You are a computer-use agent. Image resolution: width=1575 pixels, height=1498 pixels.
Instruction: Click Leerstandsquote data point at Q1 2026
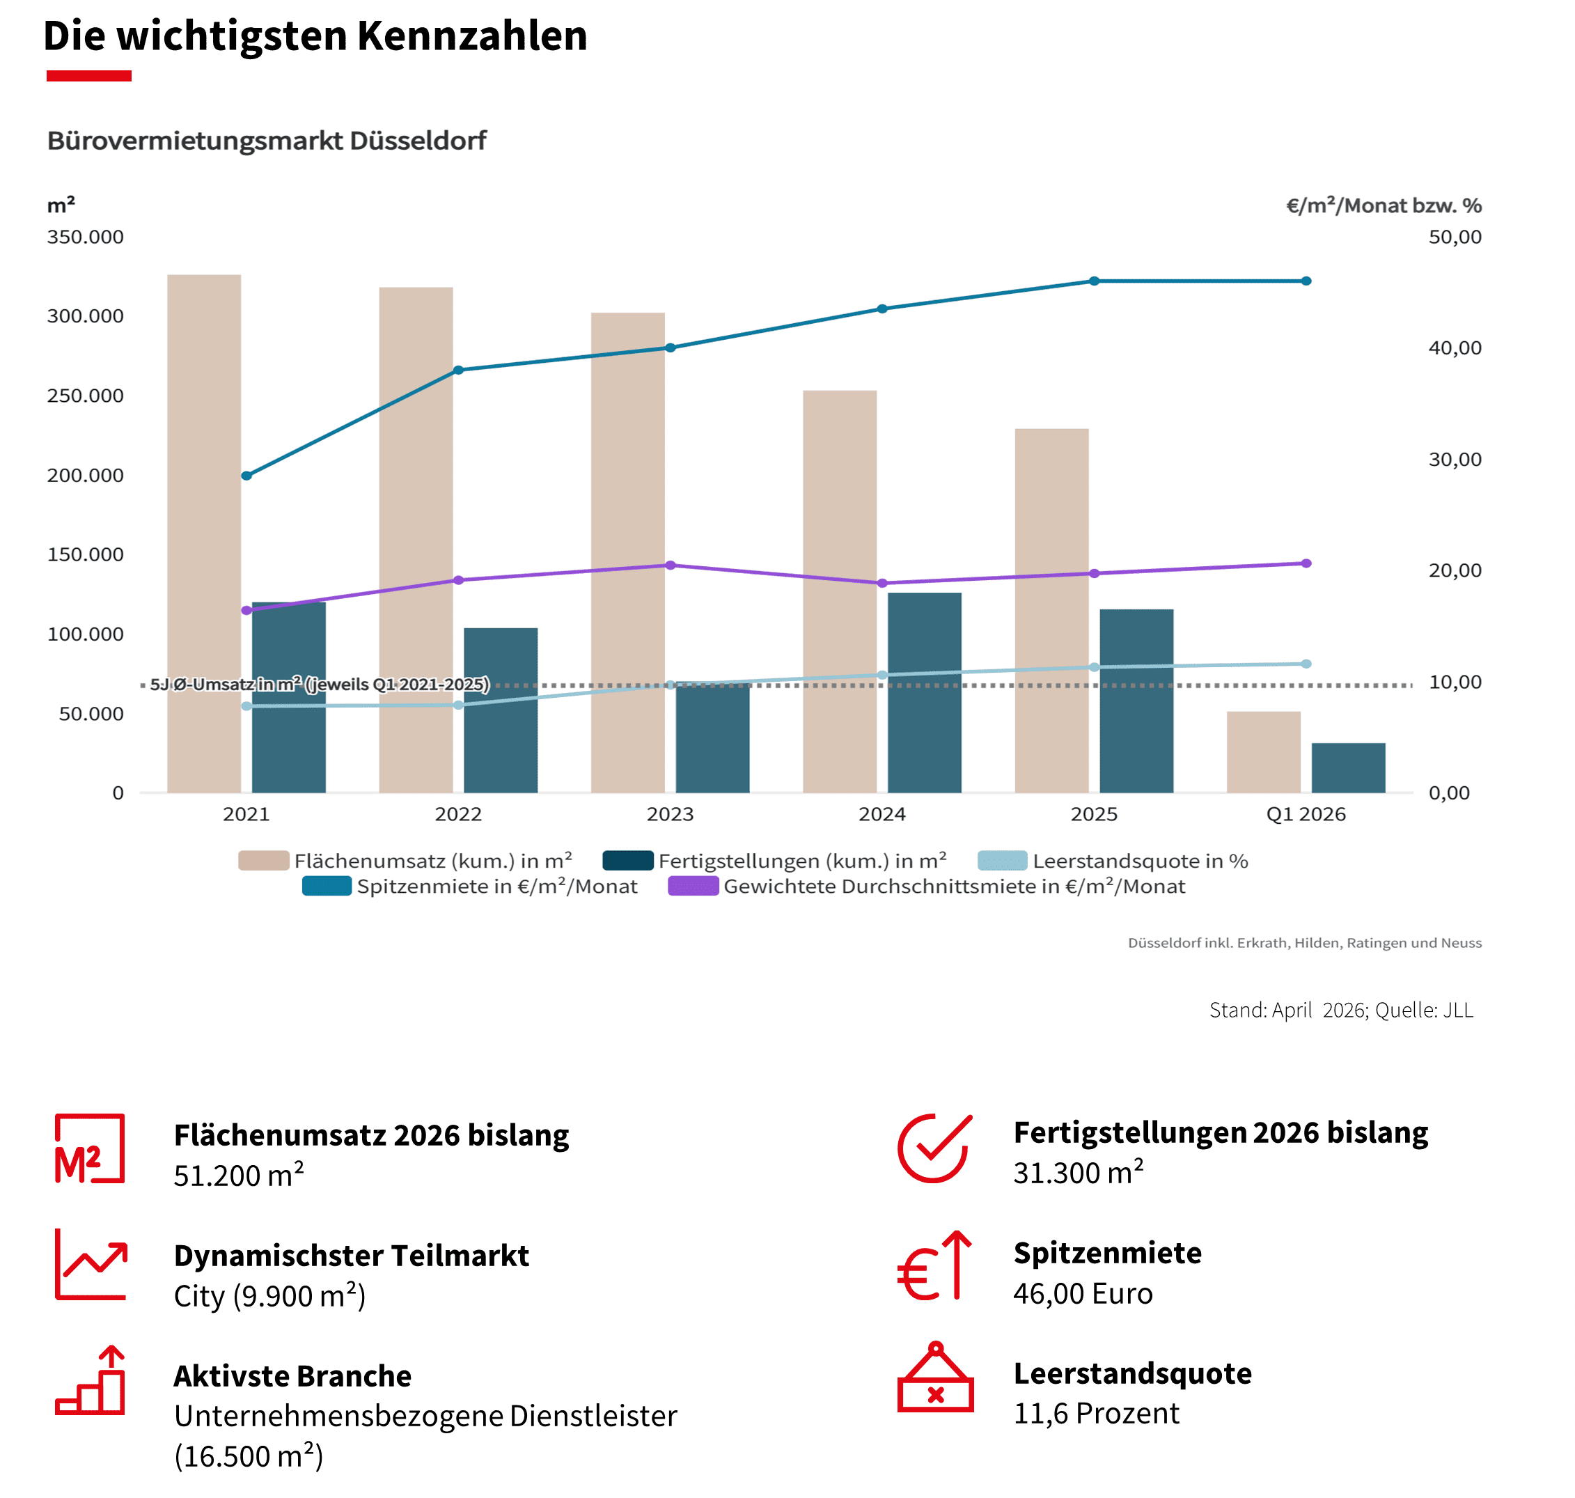click(x=1306, y=664)
